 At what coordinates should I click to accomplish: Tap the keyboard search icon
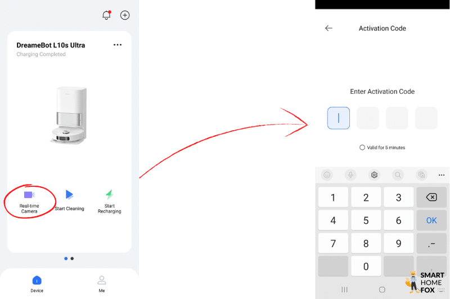[x=398, y=175]
